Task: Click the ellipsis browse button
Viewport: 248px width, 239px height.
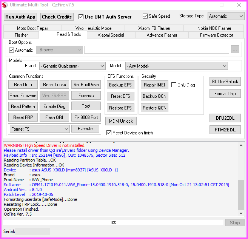Action: click(235, 50)
